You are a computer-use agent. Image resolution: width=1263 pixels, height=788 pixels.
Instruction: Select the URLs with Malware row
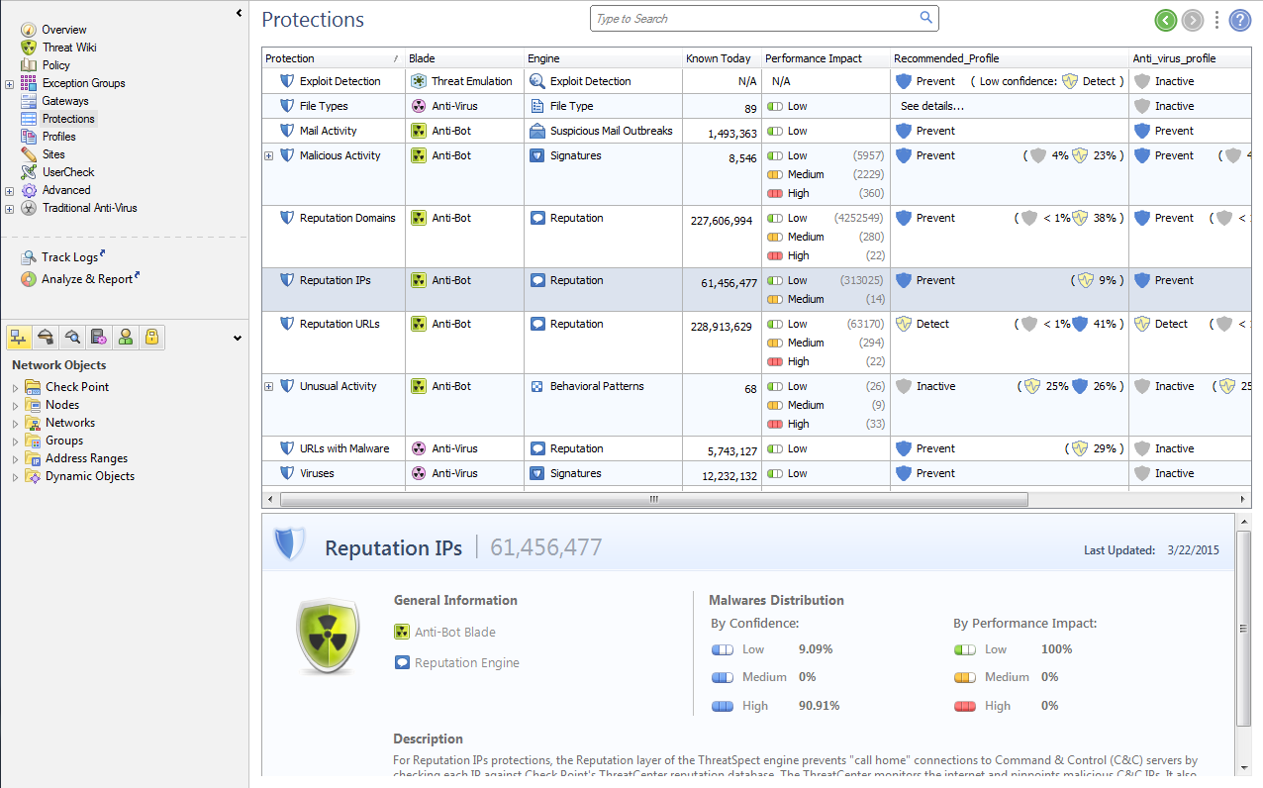tap(757, 448)
